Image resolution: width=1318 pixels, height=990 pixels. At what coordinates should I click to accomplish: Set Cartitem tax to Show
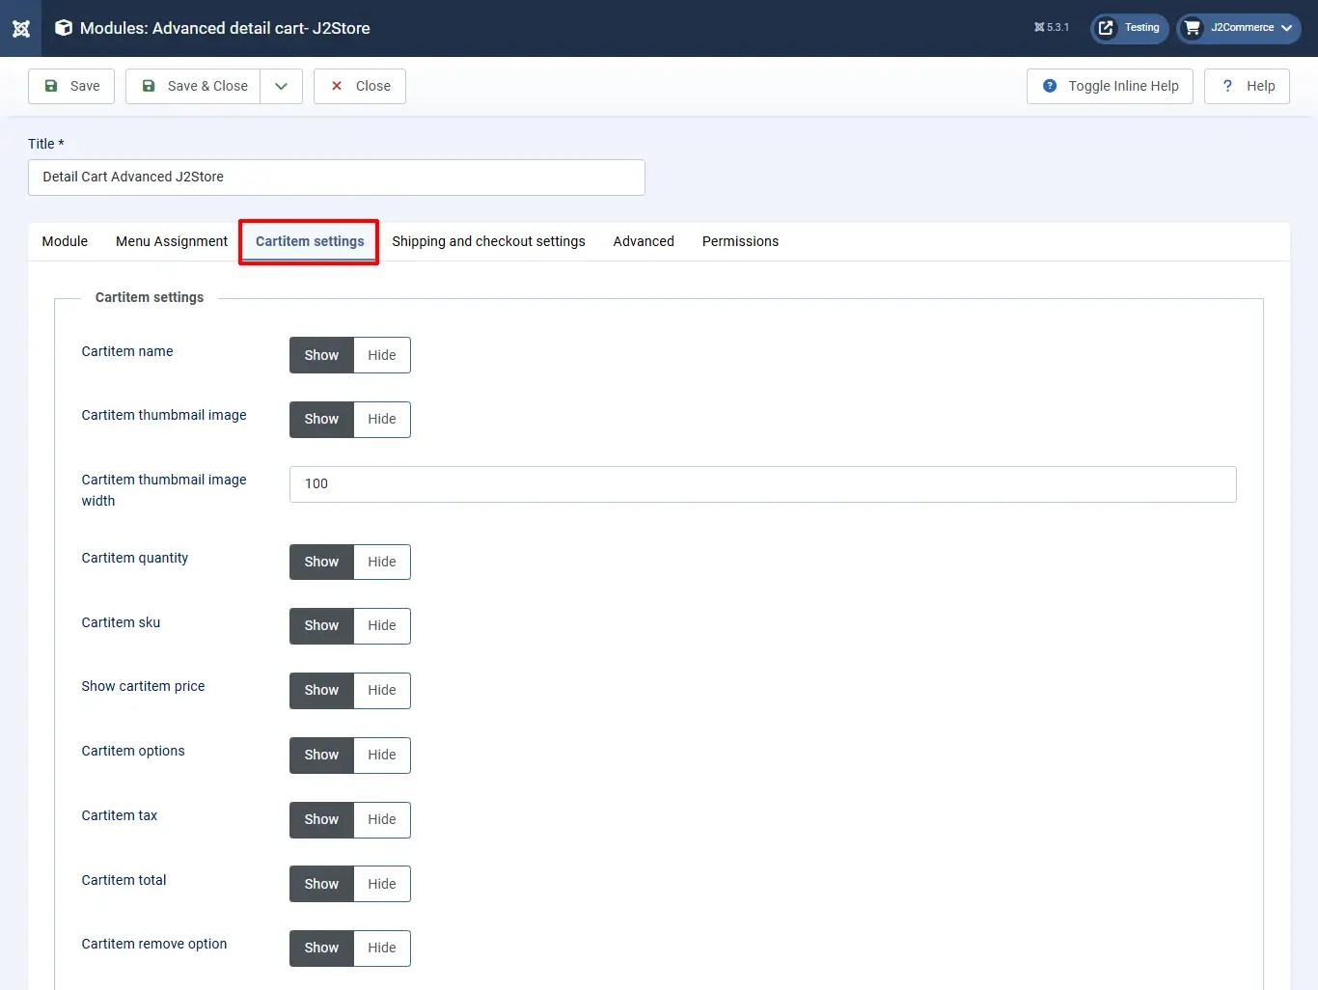(x=321, y=820)
